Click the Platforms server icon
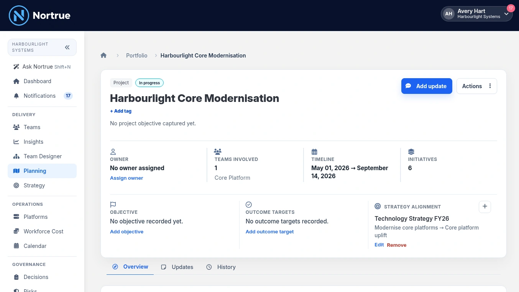Image resolution: width=519 pixels, height=292 pixels. click(16, 217)
